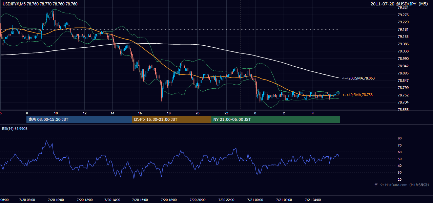433x203 pixels.
Task: Click the 200 SMA 78.863 label
Action: (358, 78)
